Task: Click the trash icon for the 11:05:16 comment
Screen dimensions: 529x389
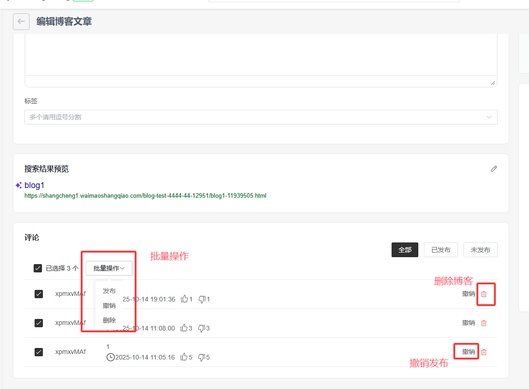Action: (x=484, y=352)
